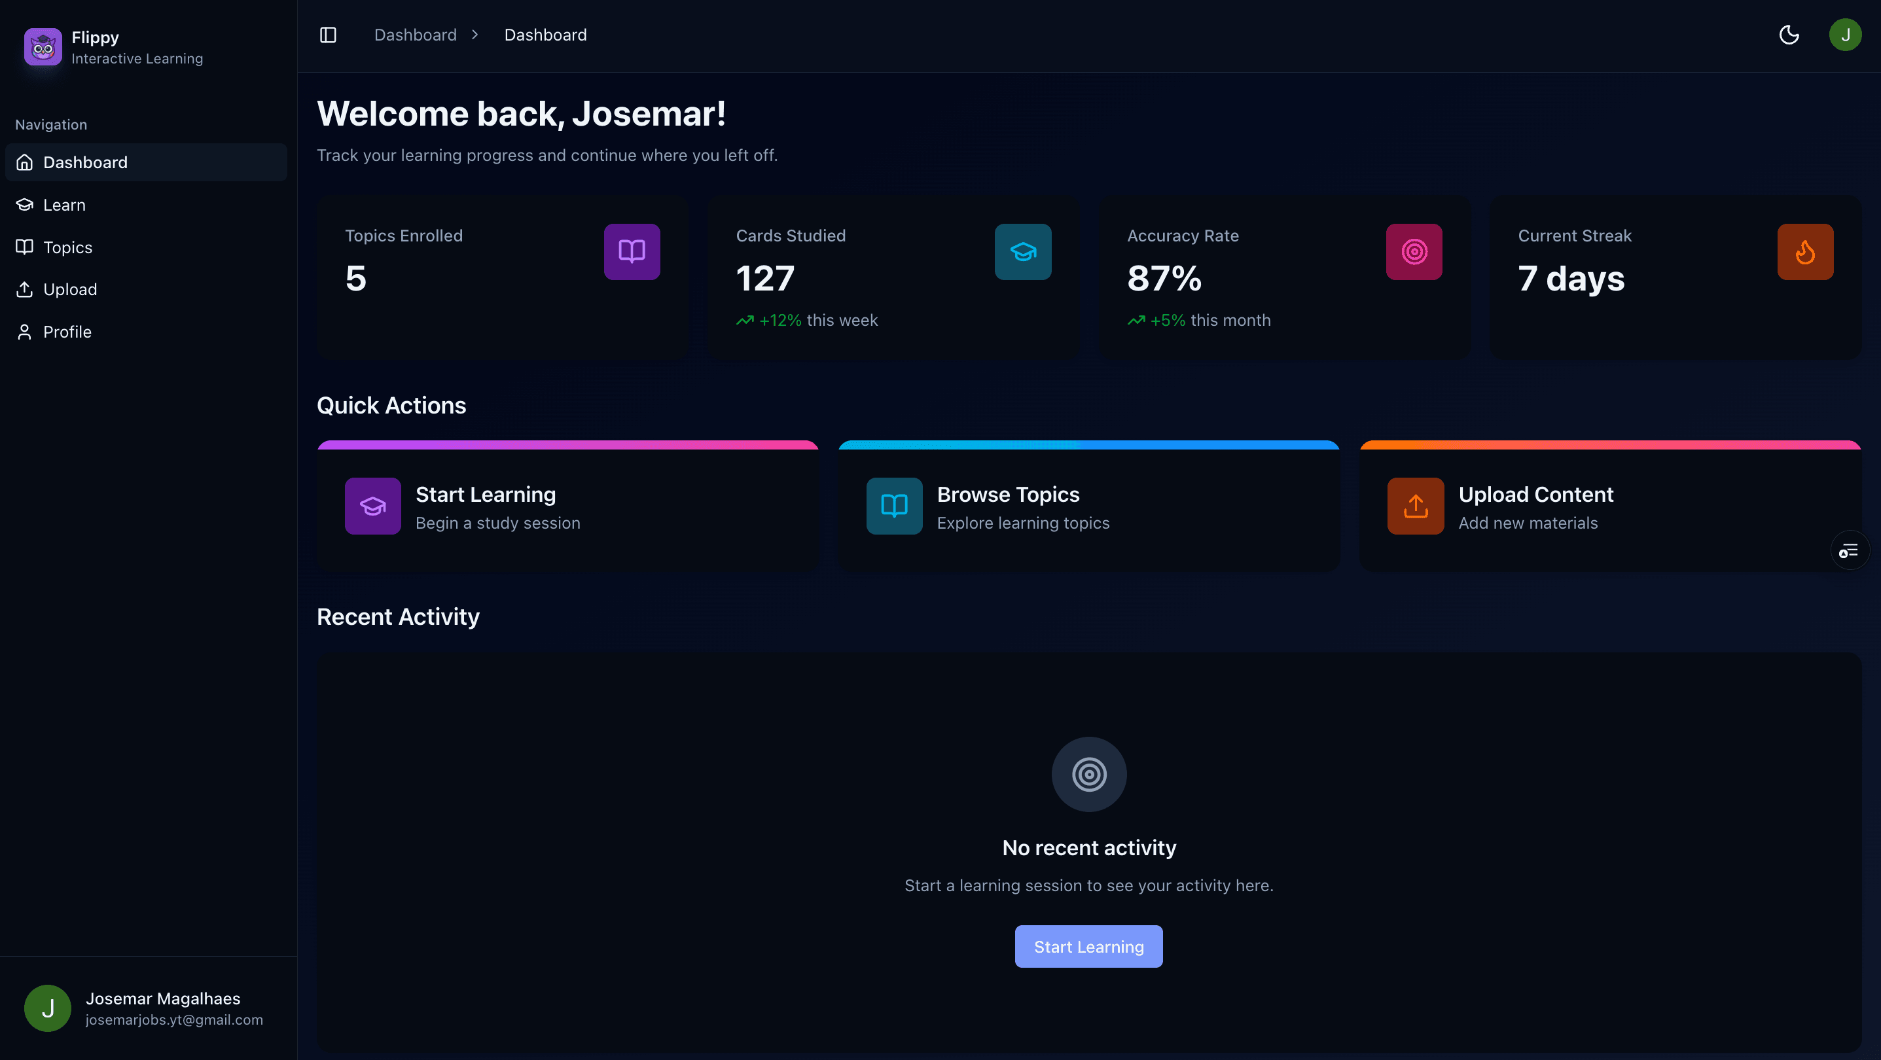Click the Flippy owl logo

tap(43, 46)
